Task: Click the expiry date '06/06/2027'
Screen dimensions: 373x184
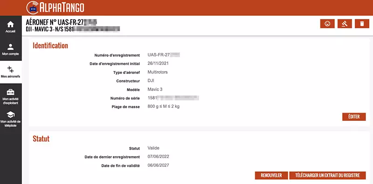Action: coord(159,165)
